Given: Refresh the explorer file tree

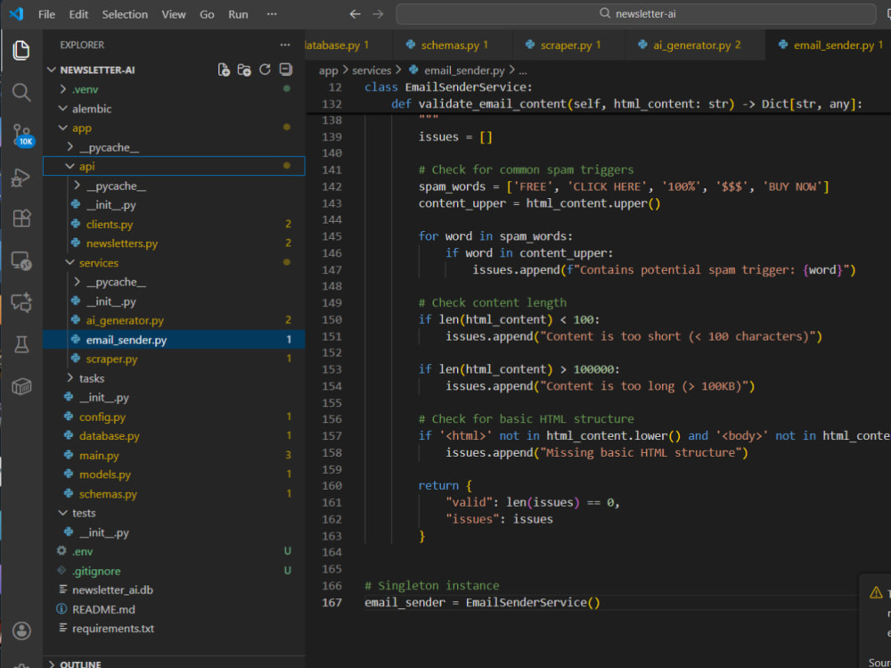Looking at the screenshot, I should point(265,70).
